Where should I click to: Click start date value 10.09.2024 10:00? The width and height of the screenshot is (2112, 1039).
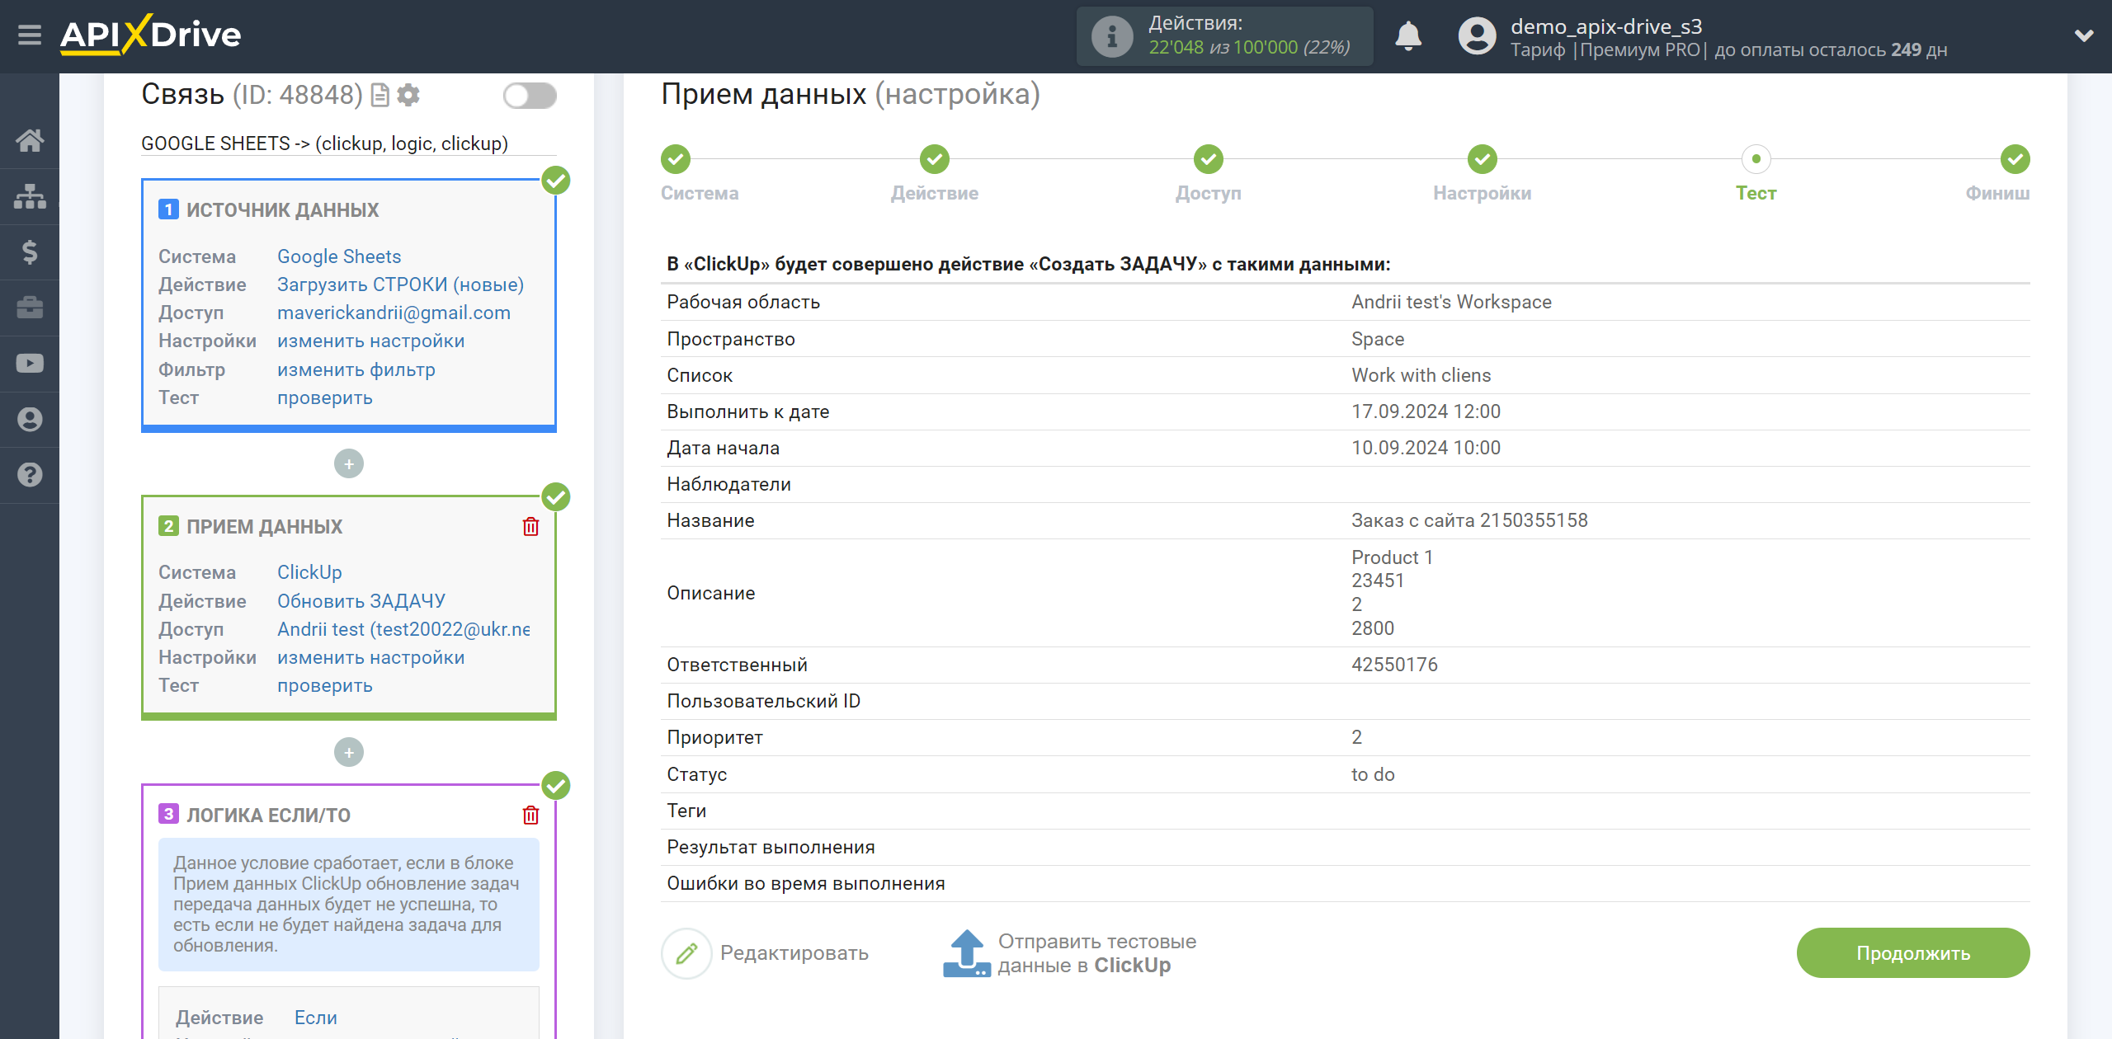(1426, 448)
